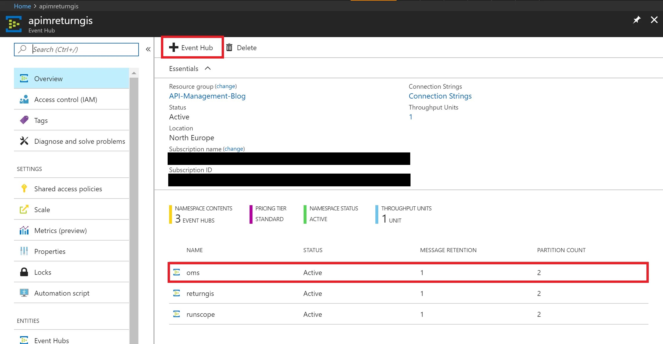Click the Locks padlock icon
This screenshot has width=663, height=344.
point(24,272)
